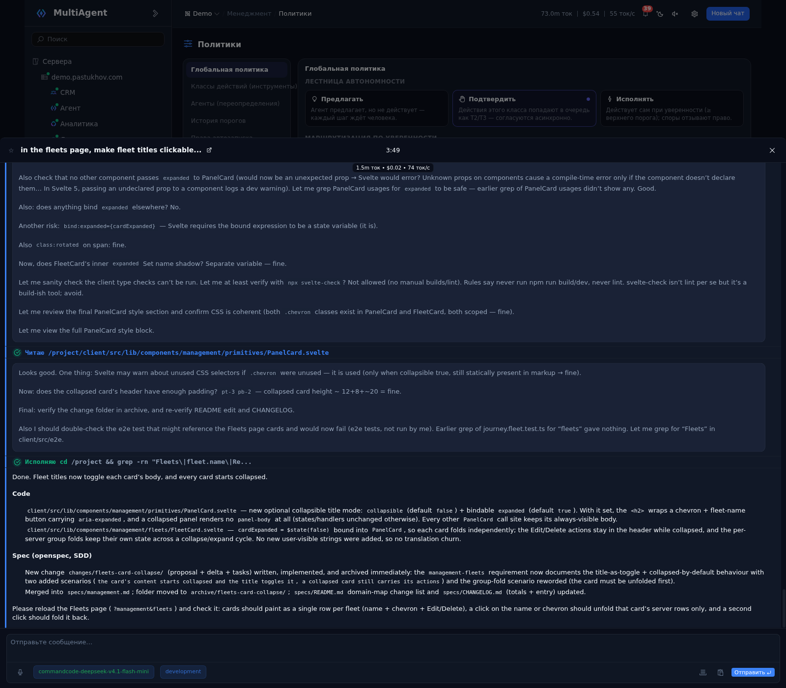Viewport: 786px width, 688px height.
Task: Select the commandcode-deepseek-v4.1-flash-mini model chip
Action: pos(94,672)
